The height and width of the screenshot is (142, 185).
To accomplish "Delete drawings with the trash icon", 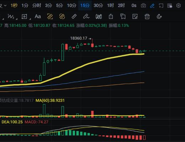I will 147,16.
